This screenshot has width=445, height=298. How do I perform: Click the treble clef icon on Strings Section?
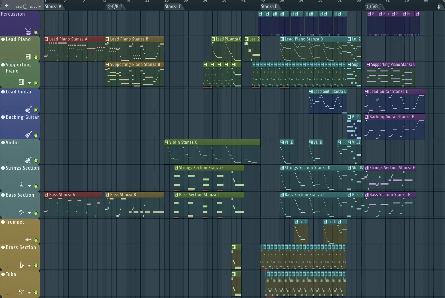tap(21, 186)
